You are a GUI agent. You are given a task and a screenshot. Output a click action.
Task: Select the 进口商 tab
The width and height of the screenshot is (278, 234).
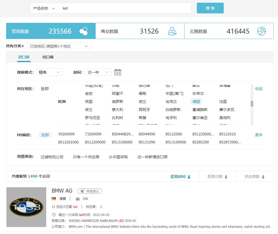pyautogui.click(x=24, y=57)
